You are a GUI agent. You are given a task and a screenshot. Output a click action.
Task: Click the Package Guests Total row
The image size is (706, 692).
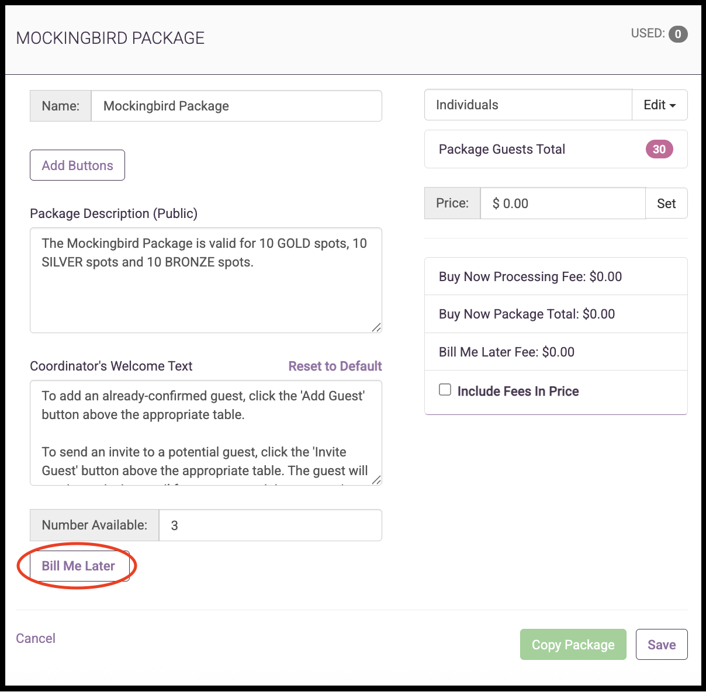556,149
